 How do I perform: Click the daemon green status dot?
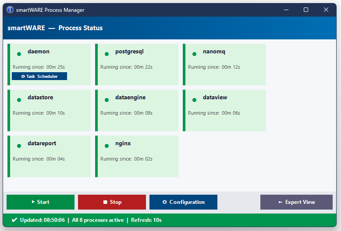(x=19, y=54)
